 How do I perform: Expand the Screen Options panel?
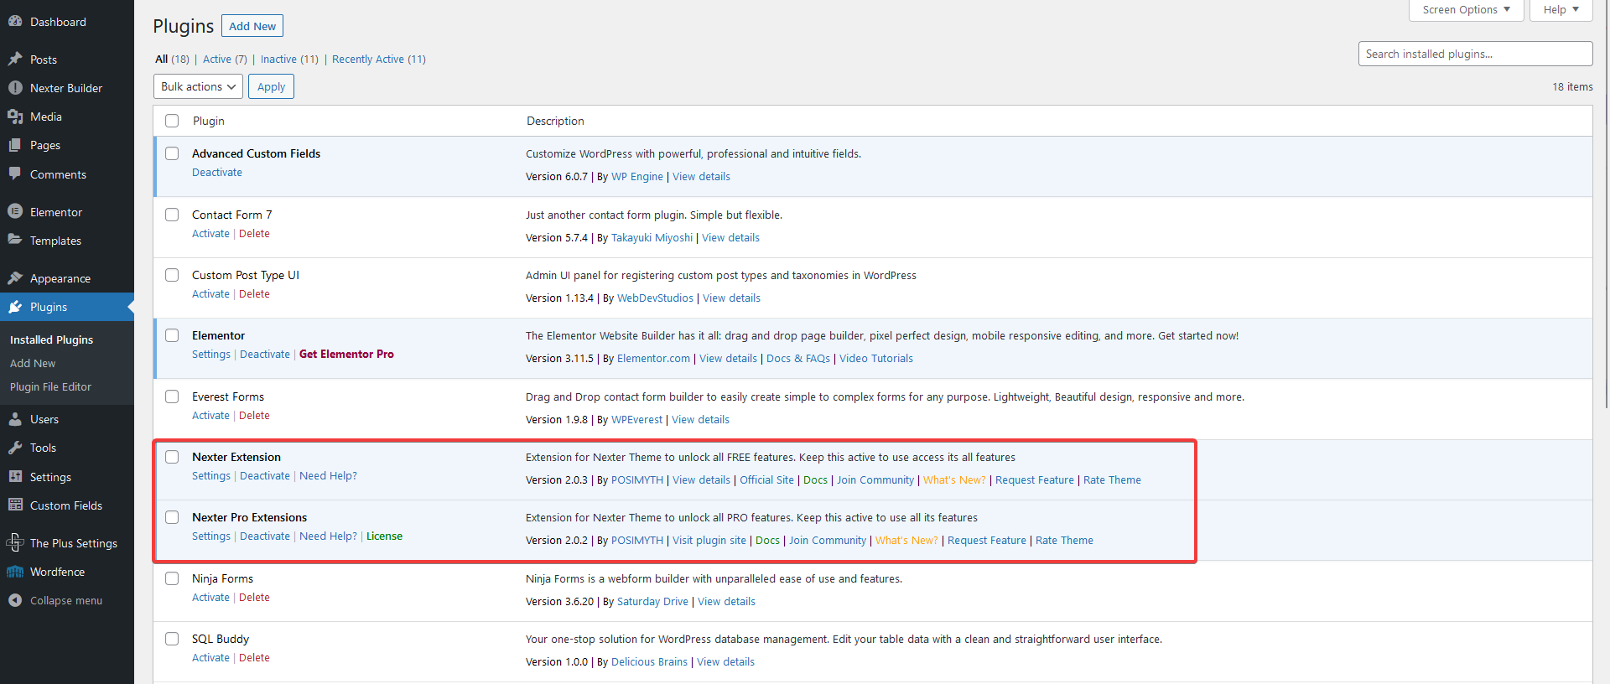pyautogui.click(x=1466, y=10)
